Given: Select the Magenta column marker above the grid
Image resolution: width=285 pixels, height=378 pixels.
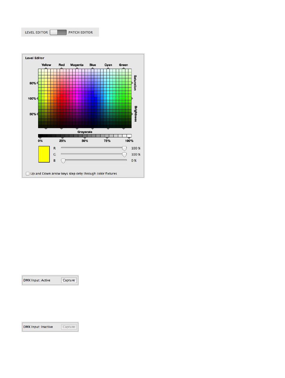Looking at the screenshot, I should click(77, 68).
